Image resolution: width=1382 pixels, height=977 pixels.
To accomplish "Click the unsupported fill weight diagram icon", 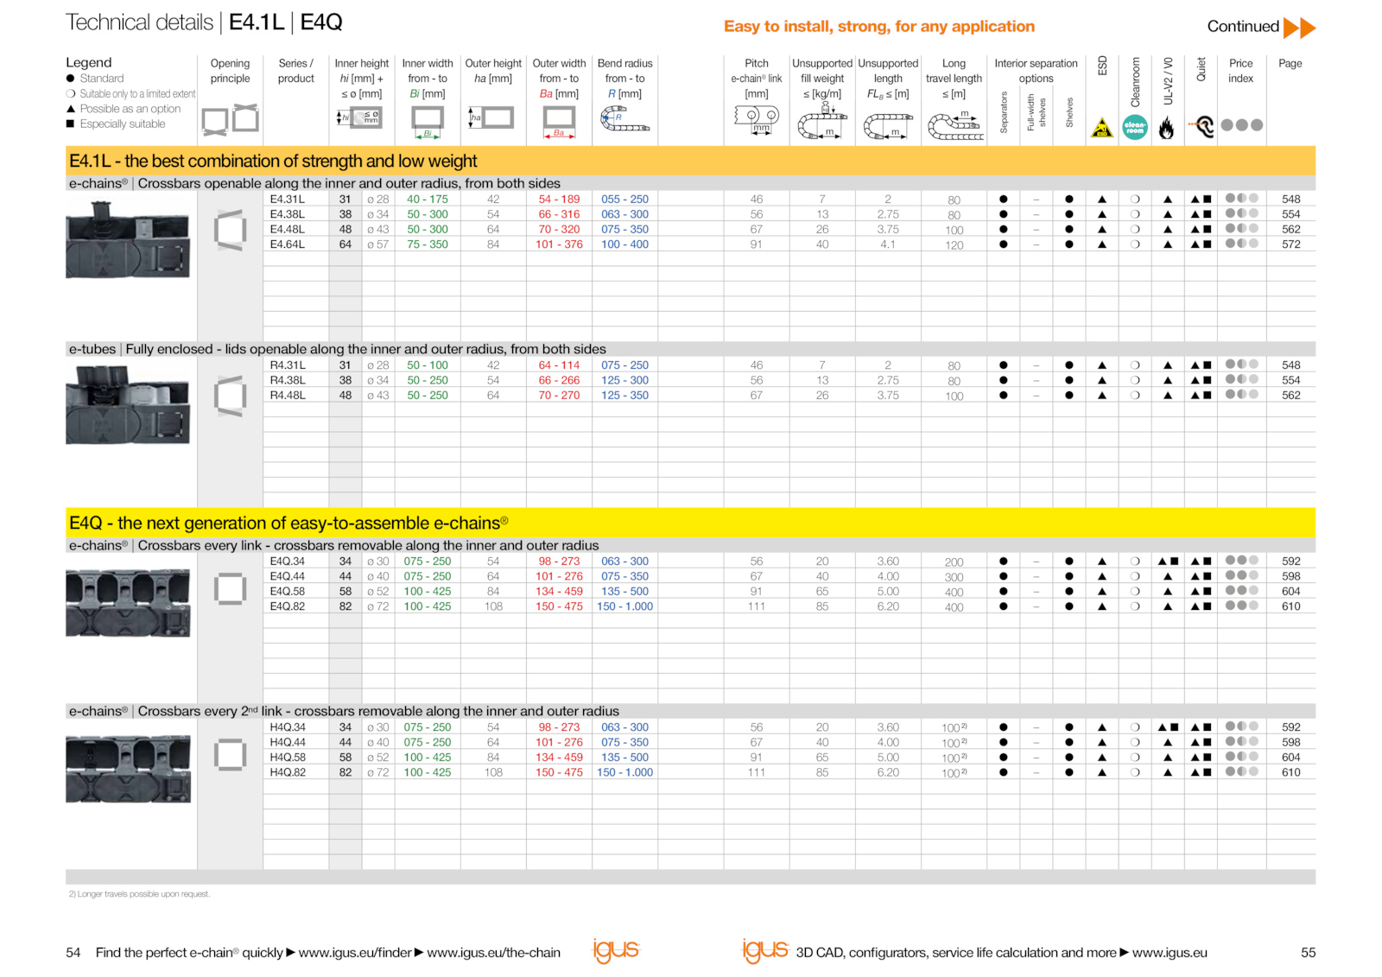I will [x=821, y=122].
